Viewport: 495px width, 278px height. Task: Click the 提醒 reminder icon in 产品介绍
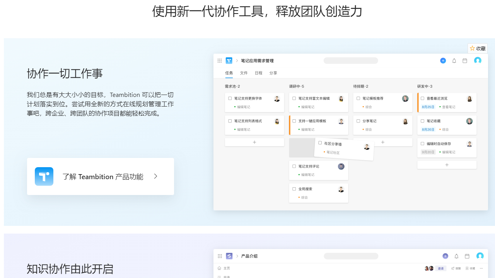pyautogui.click(x=456, y=268)
